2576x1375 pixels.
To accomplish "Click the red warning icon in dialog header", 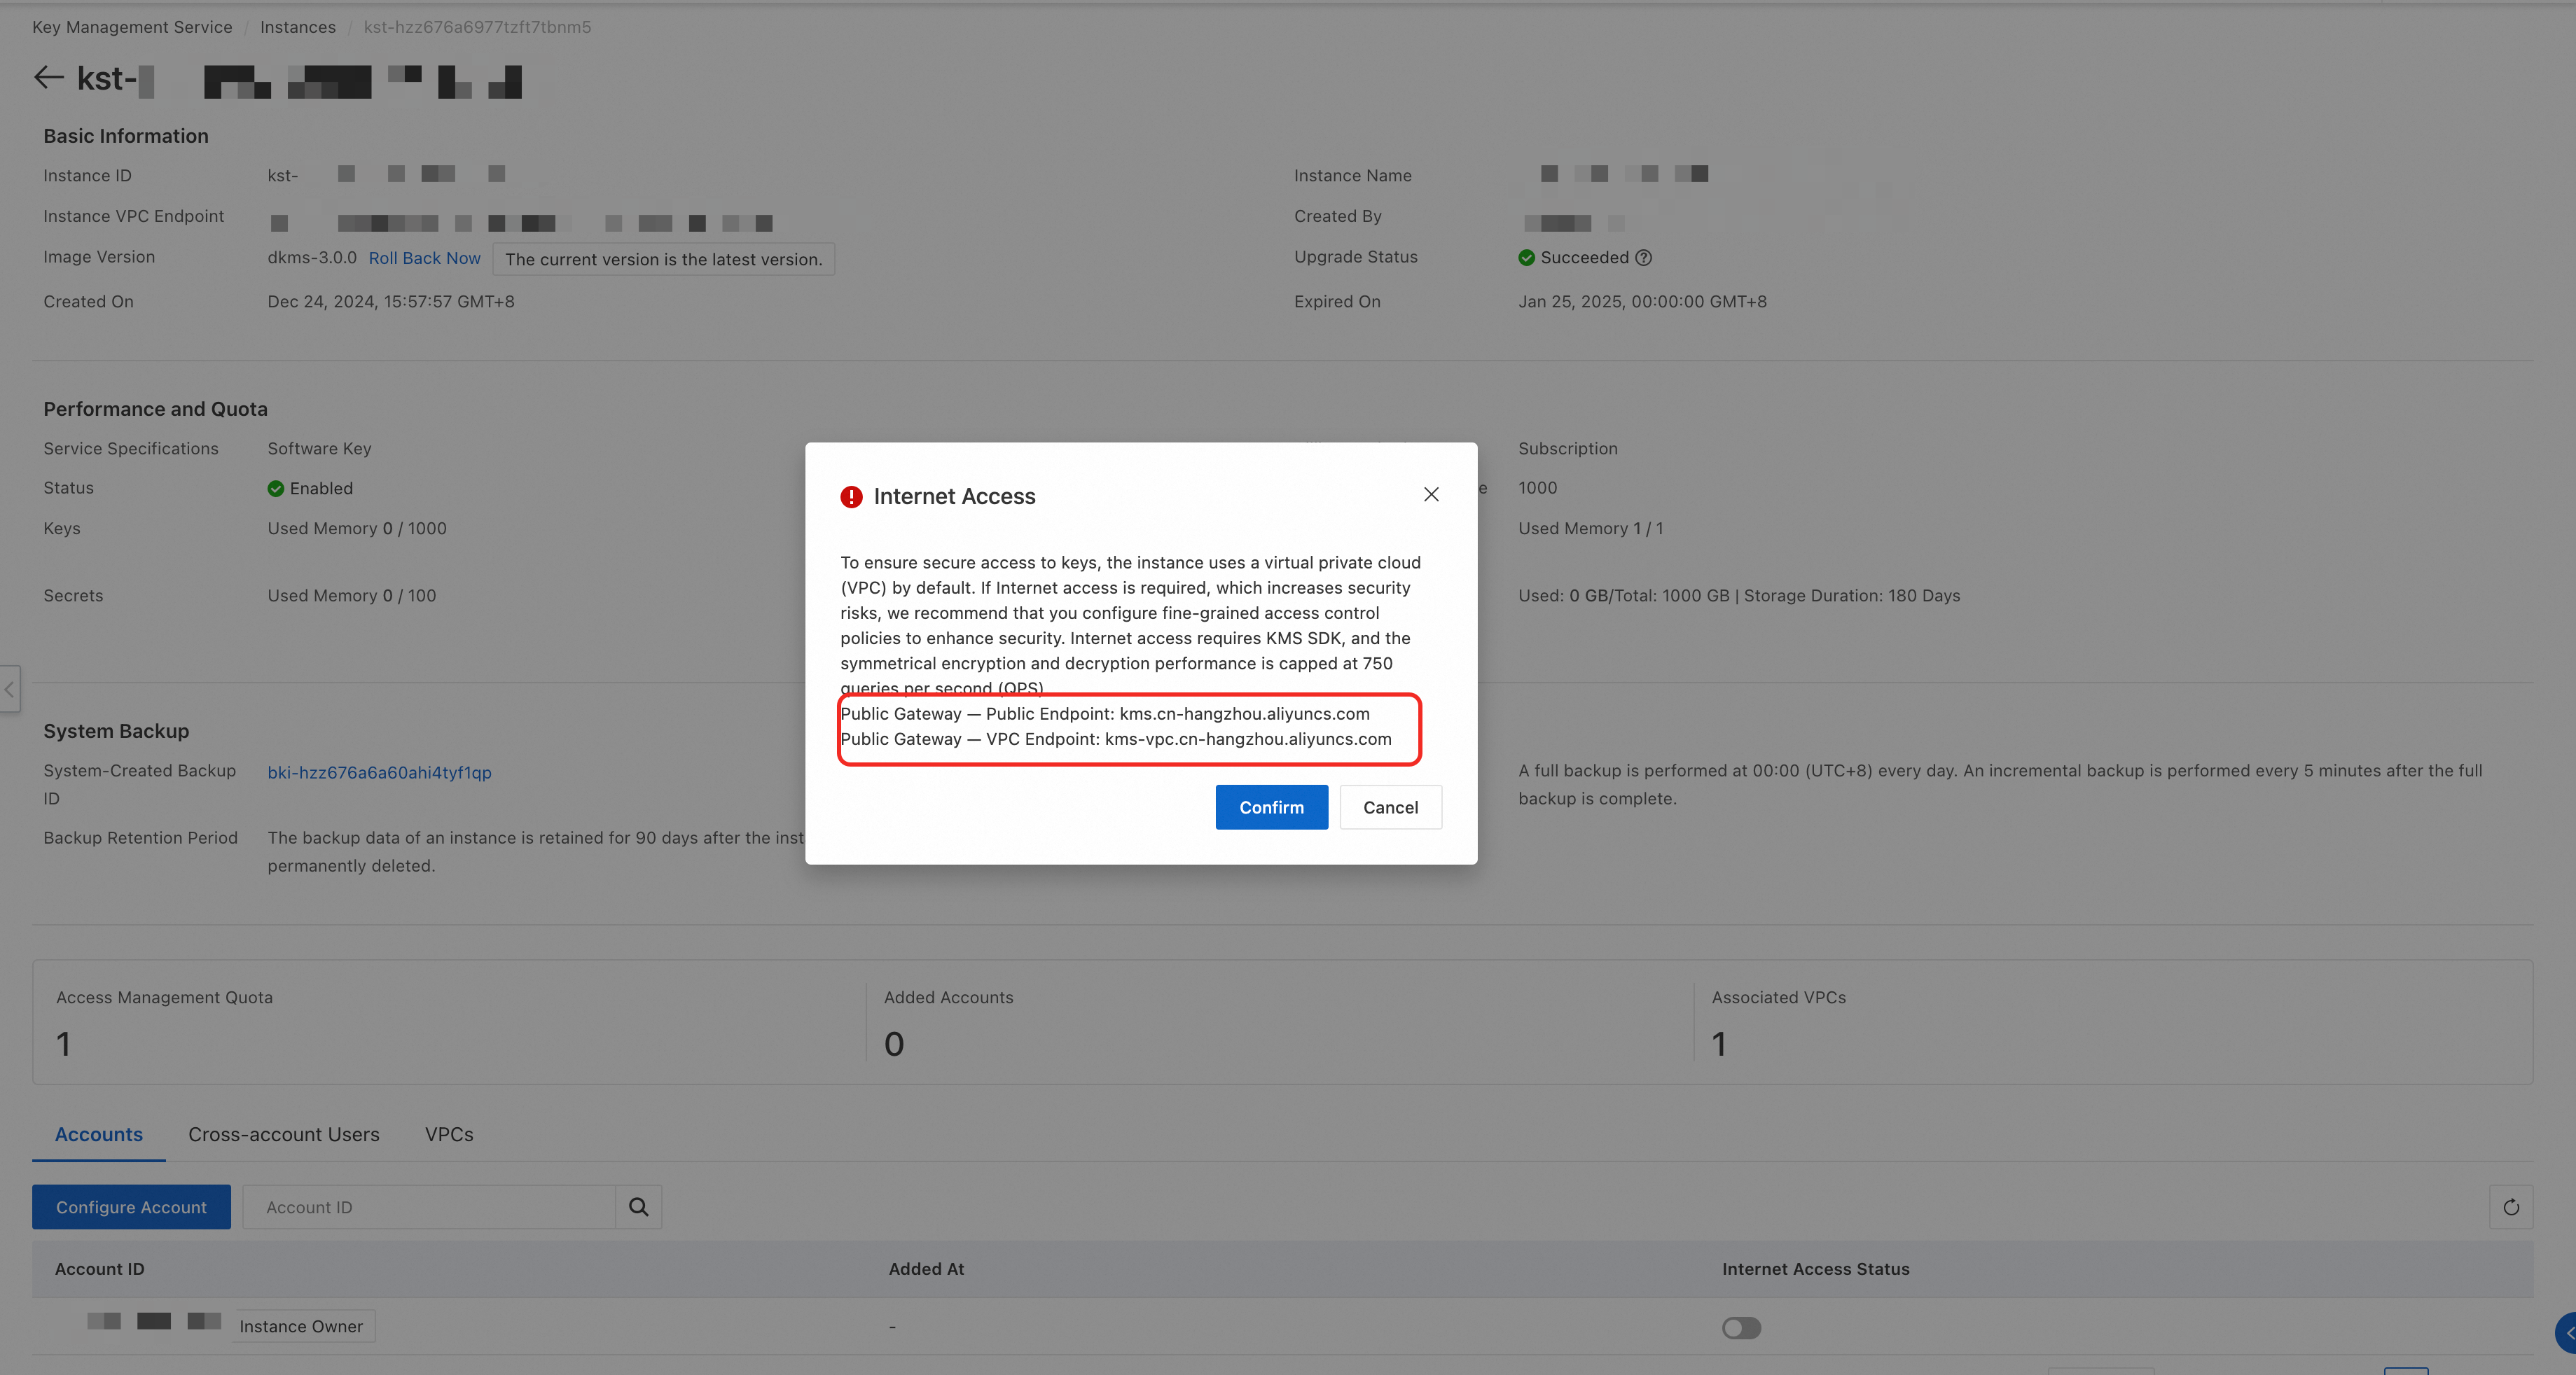I will click(x=851, y=496).
